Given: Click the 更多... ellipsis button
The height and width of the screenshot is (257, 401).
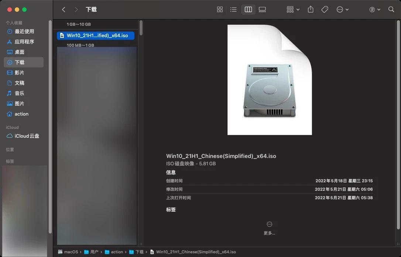Looking at the screenshot, I should (269, 228).
